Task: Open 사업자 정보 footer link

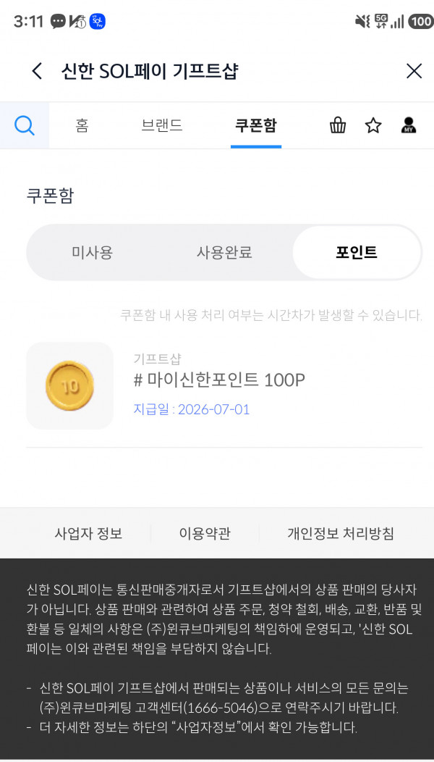Action: click(88, 534)
